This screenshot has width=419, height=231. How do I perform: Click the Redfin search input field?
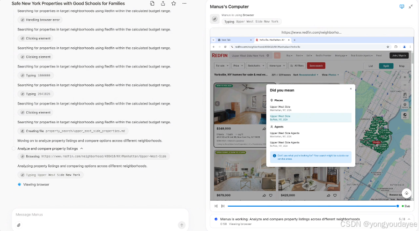(x=250, y=56)
